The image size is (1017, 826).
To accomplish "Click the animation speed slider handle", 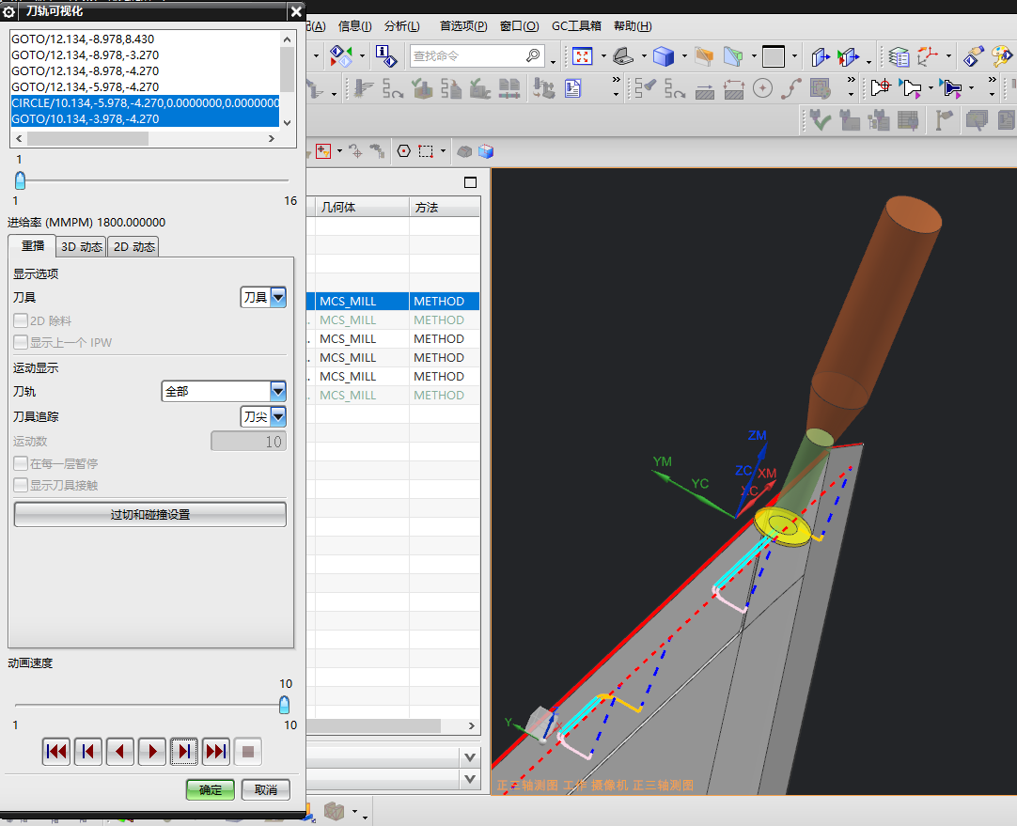I will click(284, 705).
